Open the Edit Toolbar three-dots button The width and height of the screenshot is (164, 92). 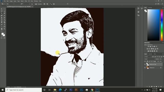coord(2,31)
